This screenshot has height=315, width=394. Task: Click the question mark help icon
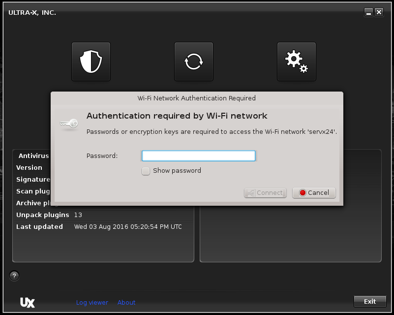click(14, 276)
